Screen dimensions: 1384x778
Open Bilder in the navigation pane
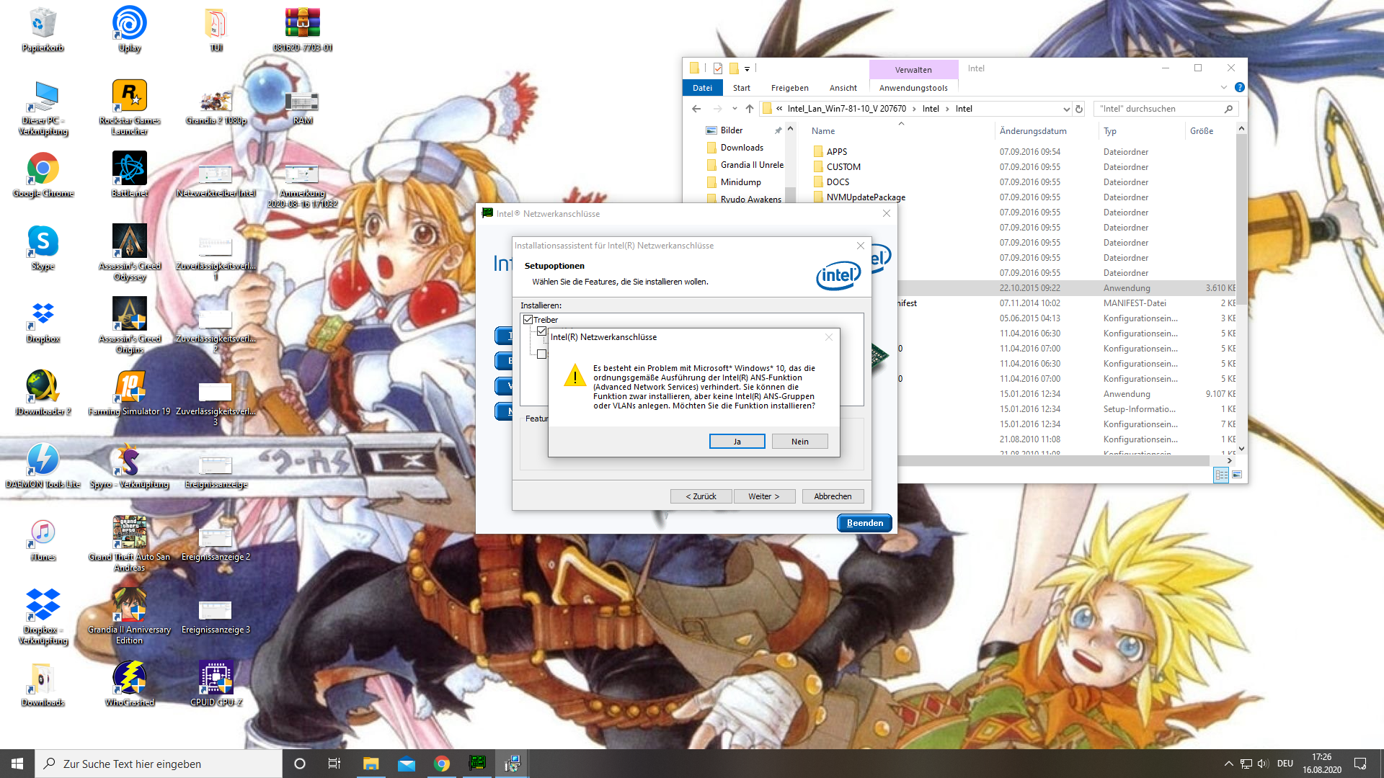[732, 130]
